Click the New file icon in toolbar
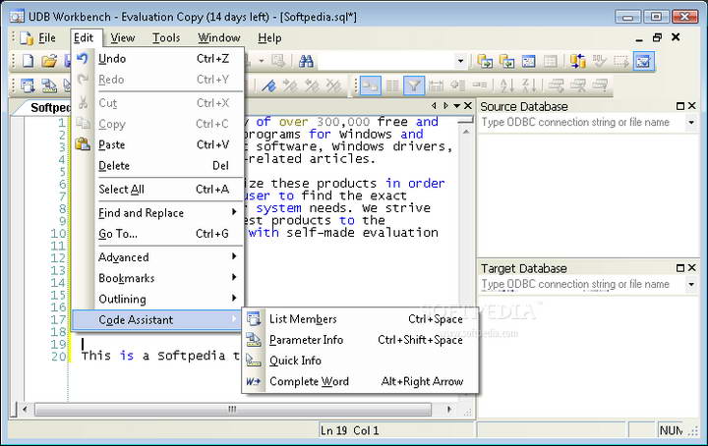708x446 pixels. (x=29, y=61)
